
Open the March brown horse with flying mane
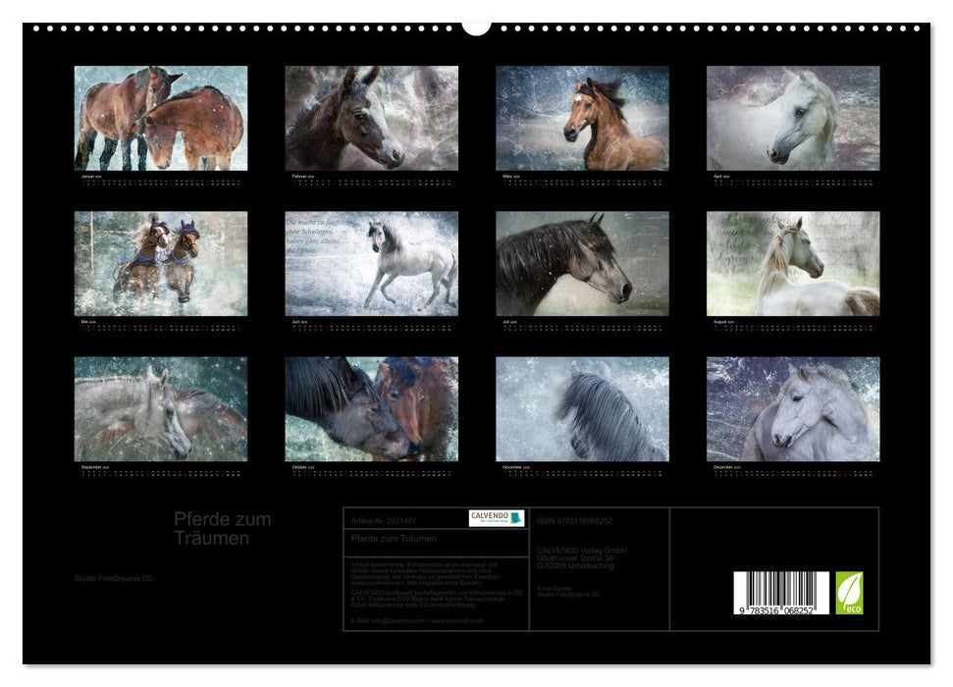[582, 118]
